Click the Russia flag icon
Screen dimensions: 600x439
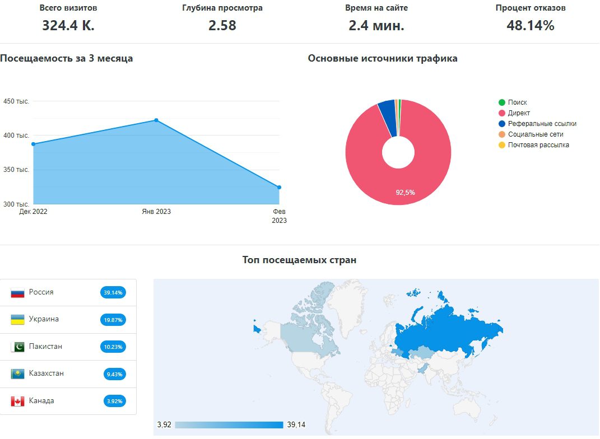point(17,292)
